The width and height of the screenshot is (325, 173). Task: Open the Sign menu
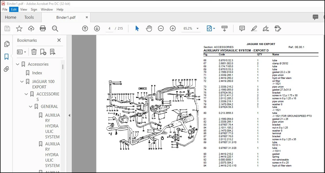[x=34, y=9]
